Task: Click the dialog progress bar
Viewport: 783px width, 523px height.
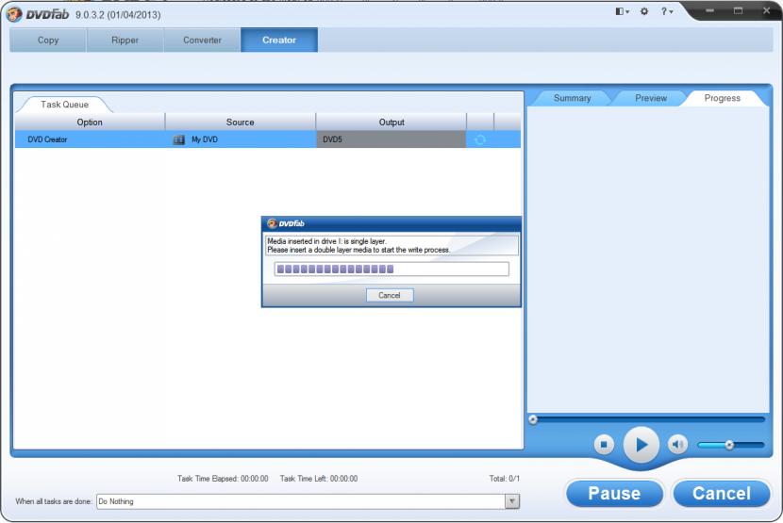Action: click(391, 269)
